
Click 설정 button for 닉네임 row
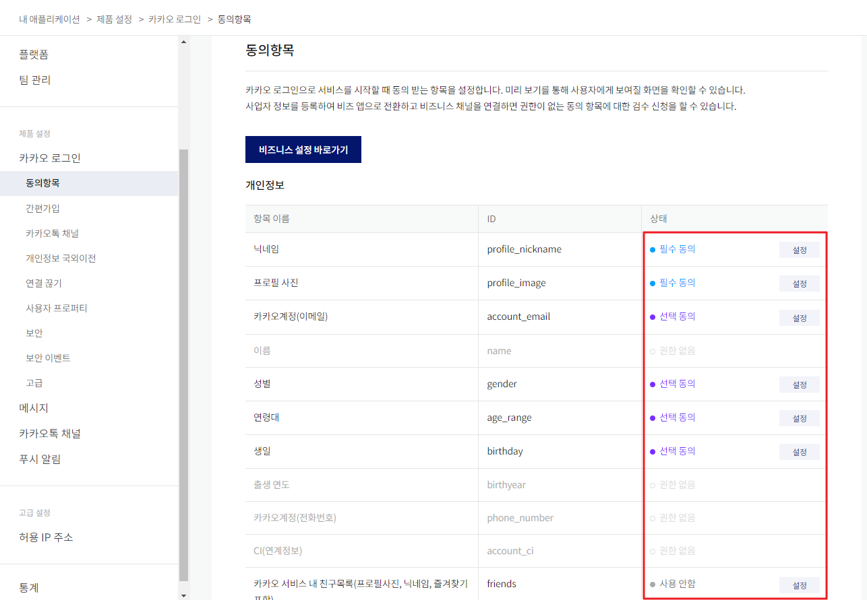point(800,250)
